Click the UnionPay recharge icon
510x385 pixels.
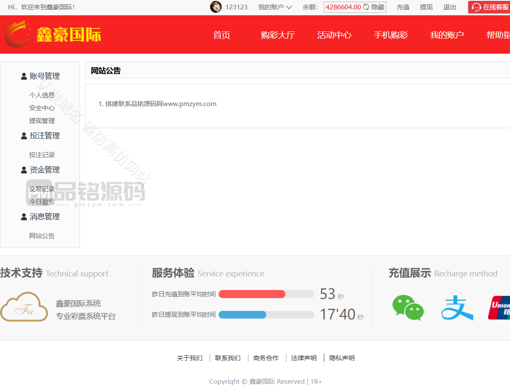499,307
